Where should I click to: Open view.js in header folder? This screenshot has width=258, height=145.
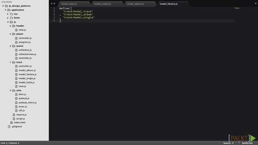[x=22, y=30]
